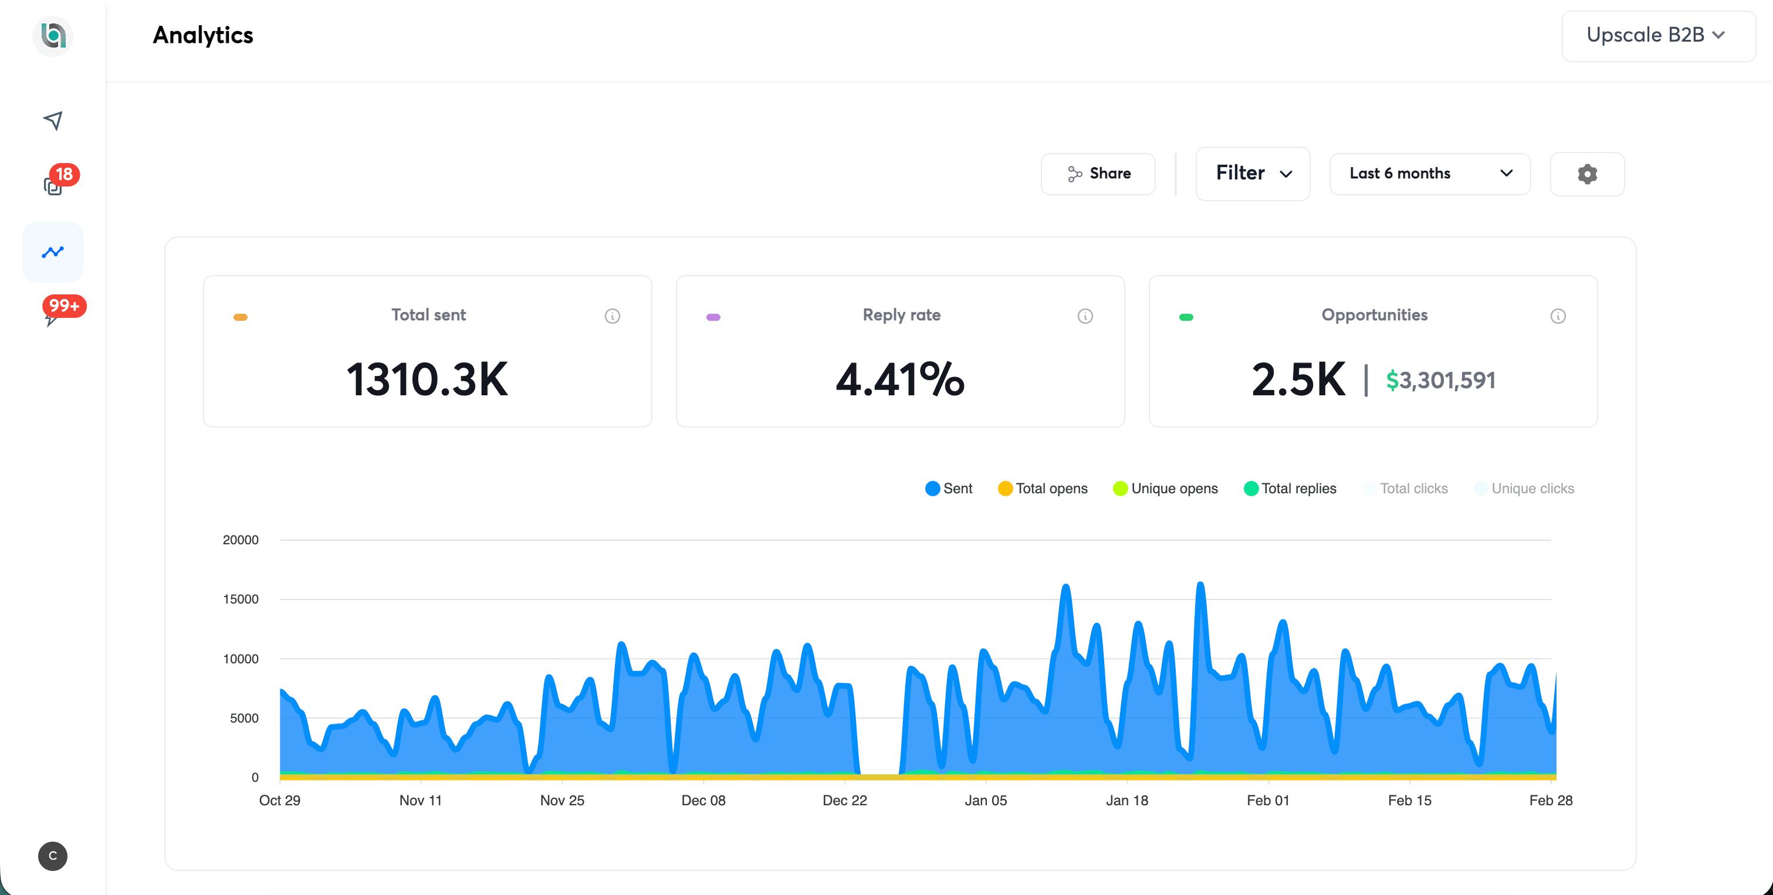
Task: Click the app logo in the sidebar
Action: [x=53, y=35]
